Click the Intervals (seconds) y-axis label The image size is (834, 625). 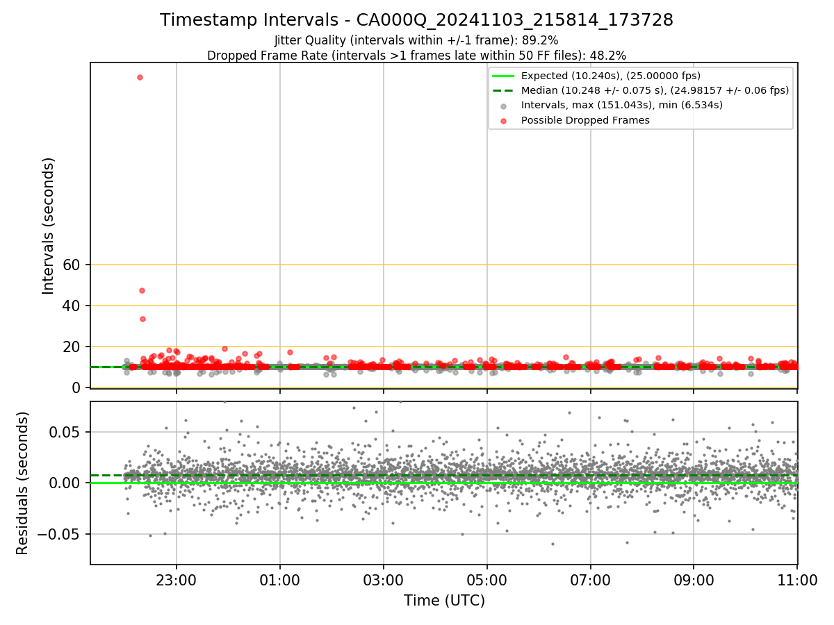coord(48,226)
